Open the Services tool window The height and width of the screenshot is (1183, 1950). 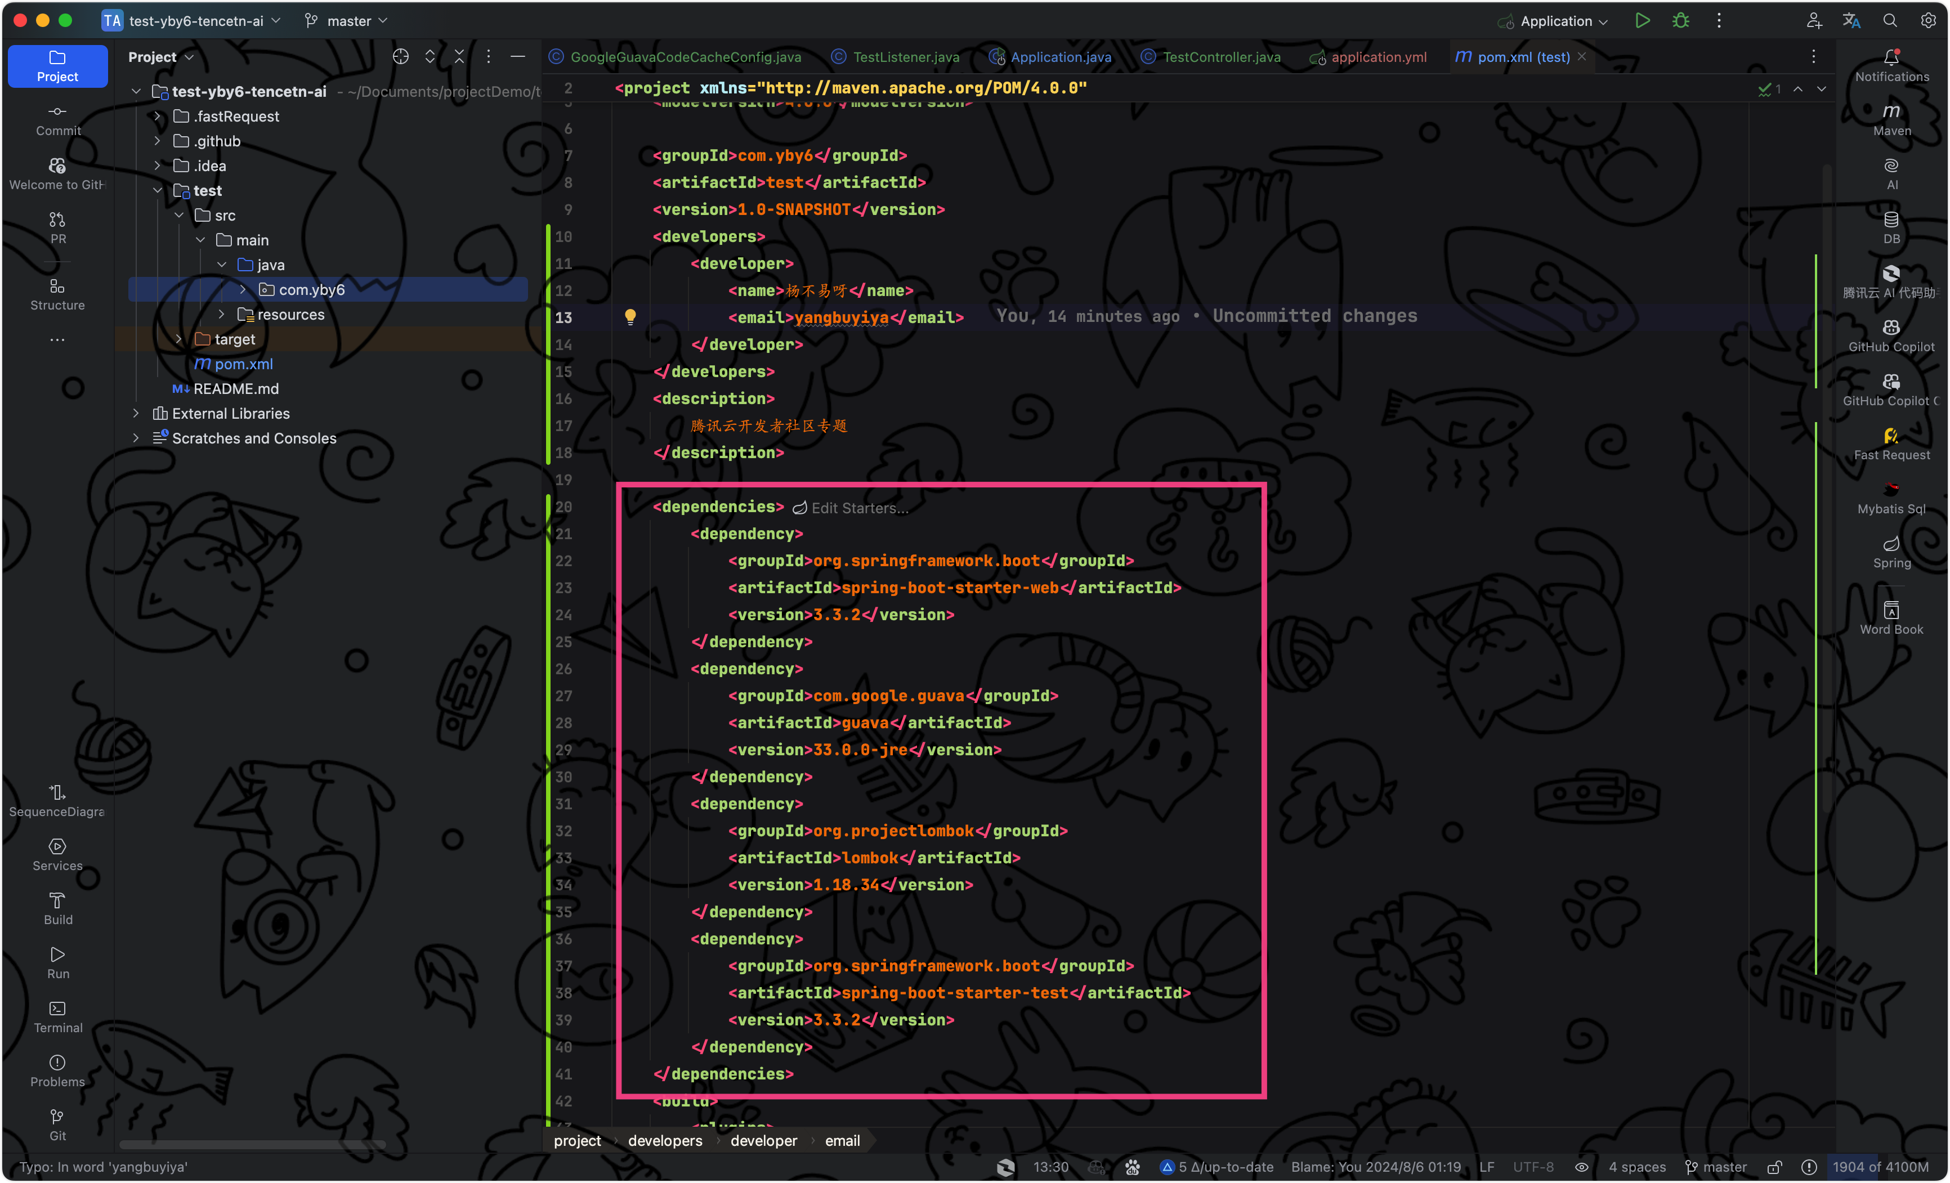[x=58, y=855]
